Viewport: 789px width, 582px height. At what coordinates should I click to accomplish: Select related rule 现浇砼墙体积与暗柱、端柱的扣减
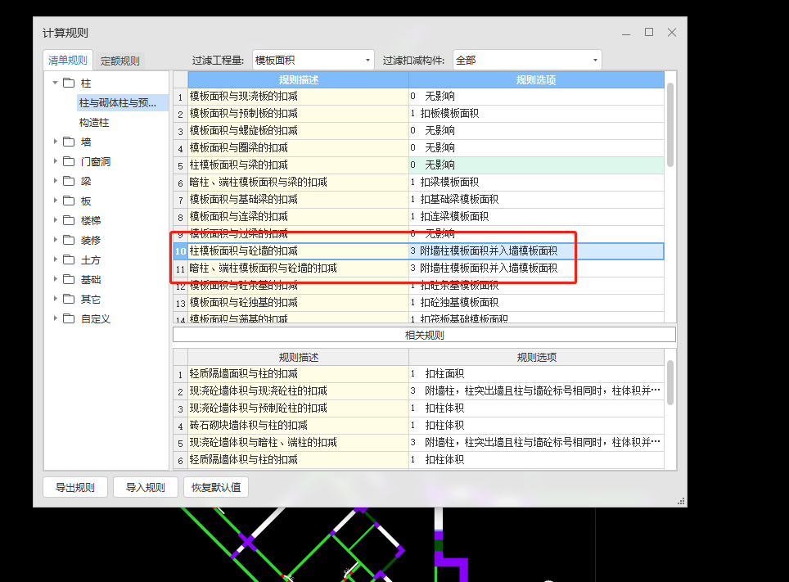pos(299,443)
